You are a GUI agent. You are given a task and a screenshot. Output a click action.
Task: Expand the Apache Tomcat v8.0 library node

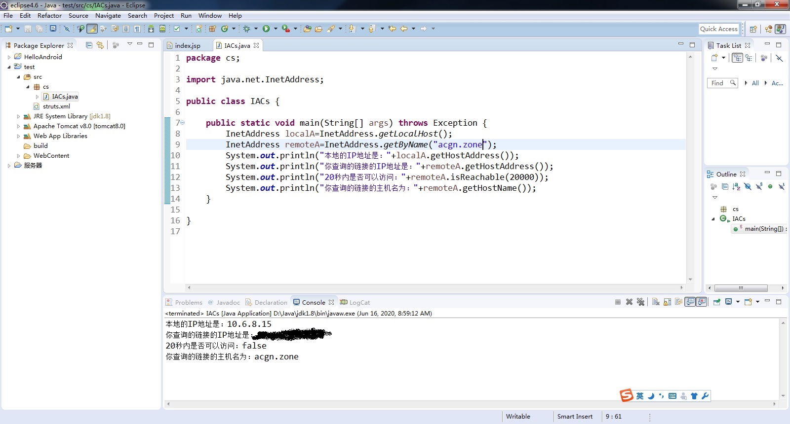18,126
